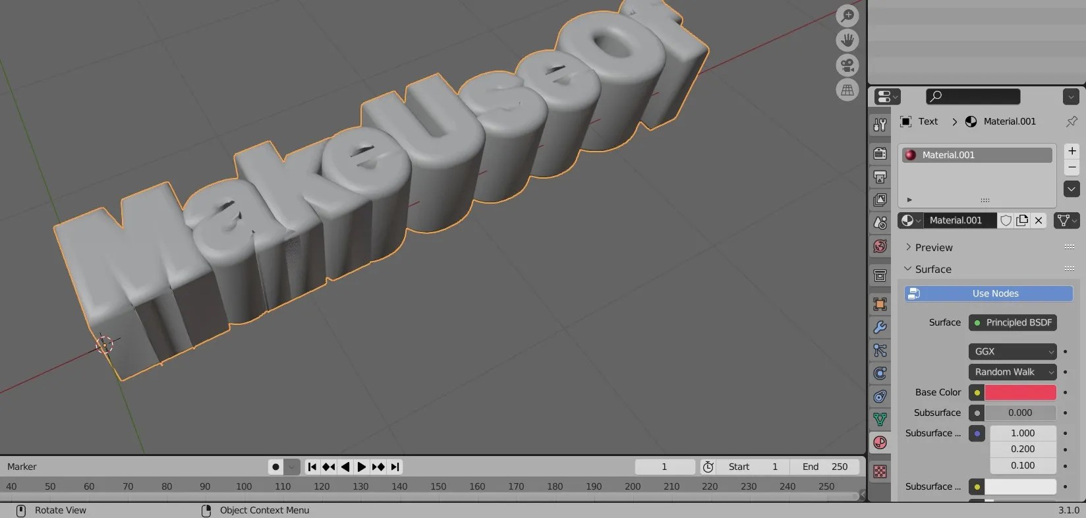The image size is (1086, 518).
Task: Jump to the first frame
Action: click(x=312, y=467)
